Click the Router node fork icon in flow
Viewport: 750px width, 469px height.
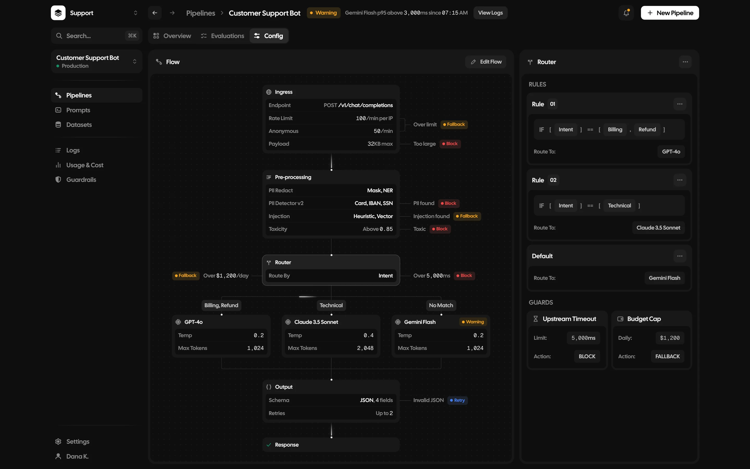tap(269, 262)
